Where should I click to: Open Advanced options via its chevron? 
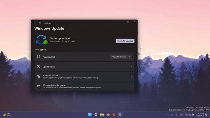pos(131,76)
